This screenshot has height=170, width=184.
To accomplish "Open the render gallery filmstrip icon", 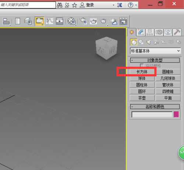I will [123, 21].
